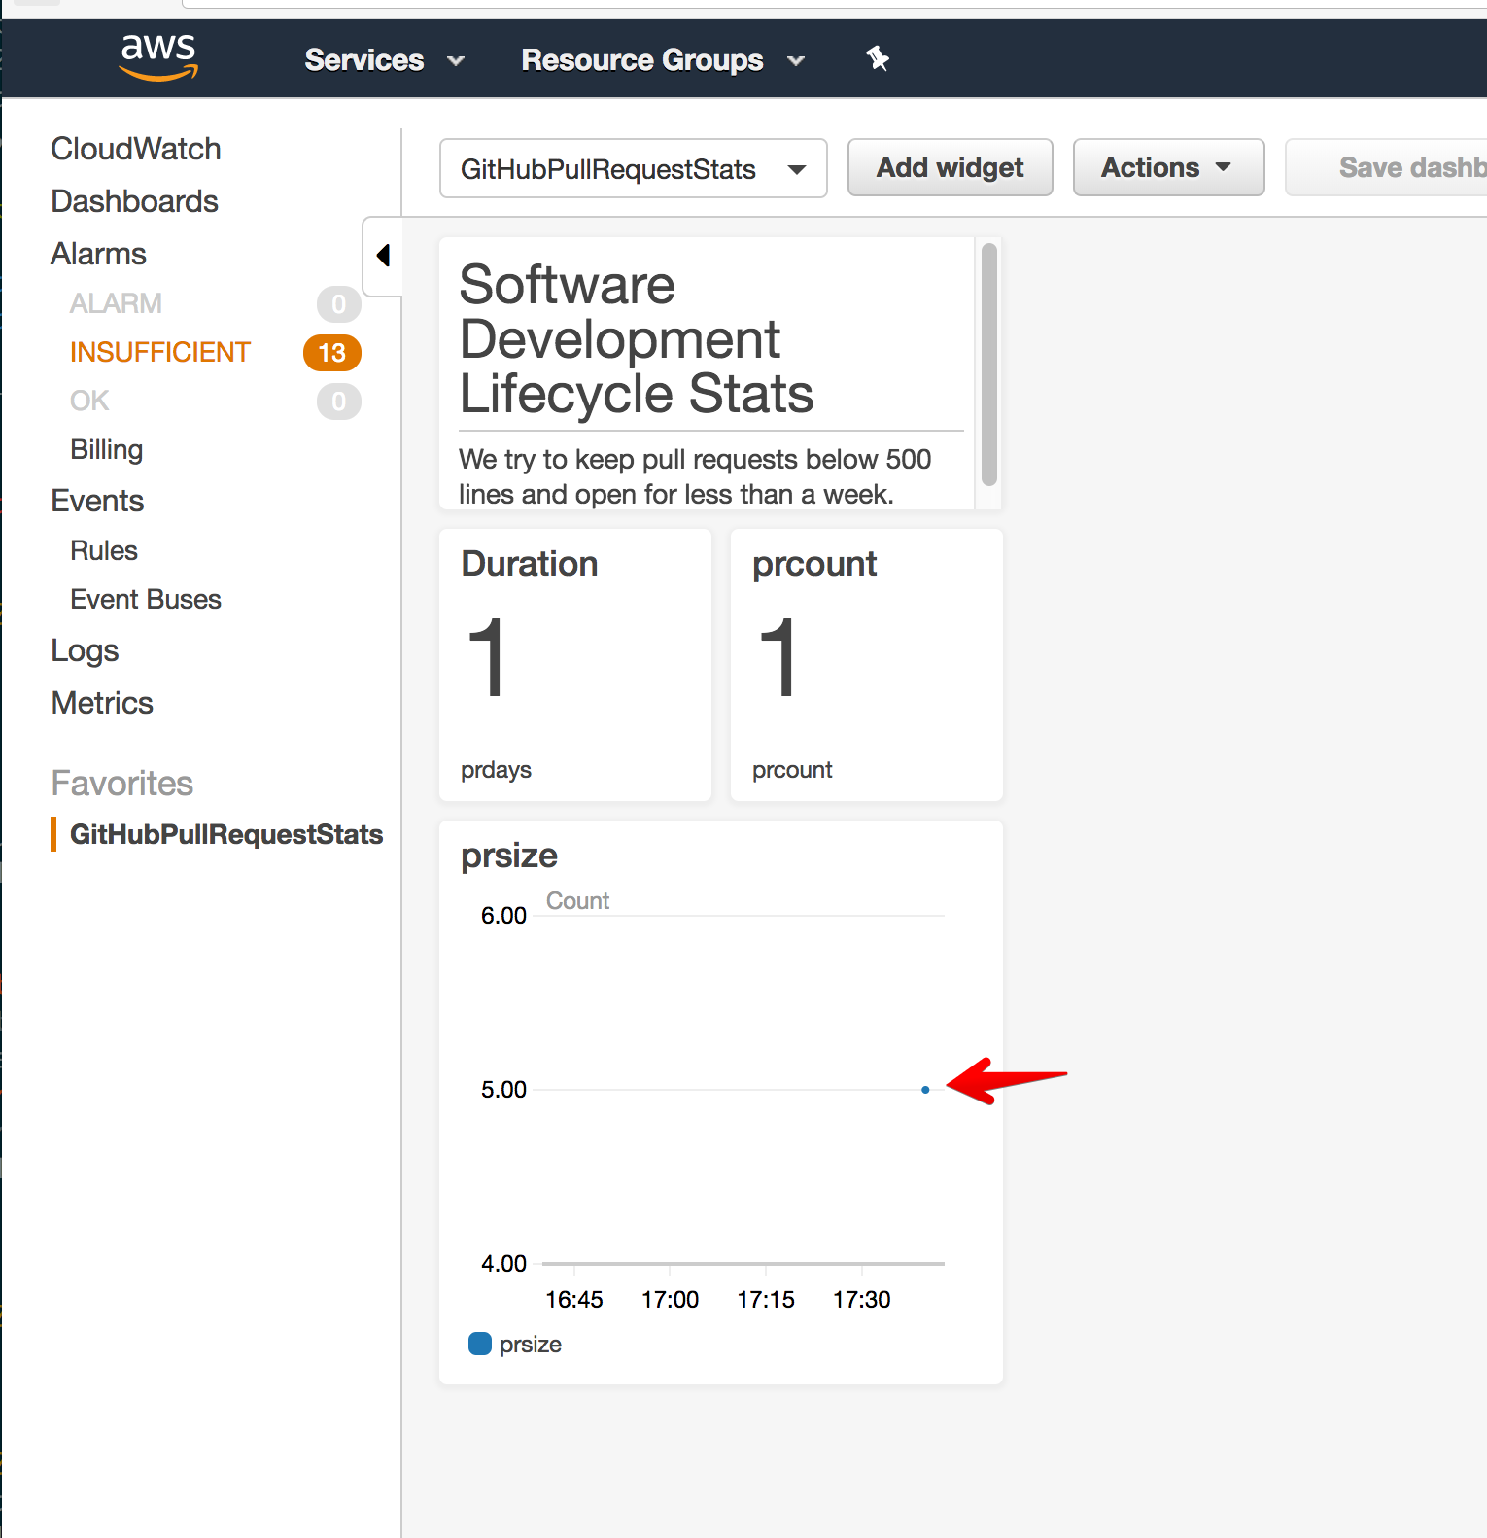The width and height of the screenshot is (1487, 1538).
Task: Click the 5.00 y-axis value
Action: coord(503,1090)
